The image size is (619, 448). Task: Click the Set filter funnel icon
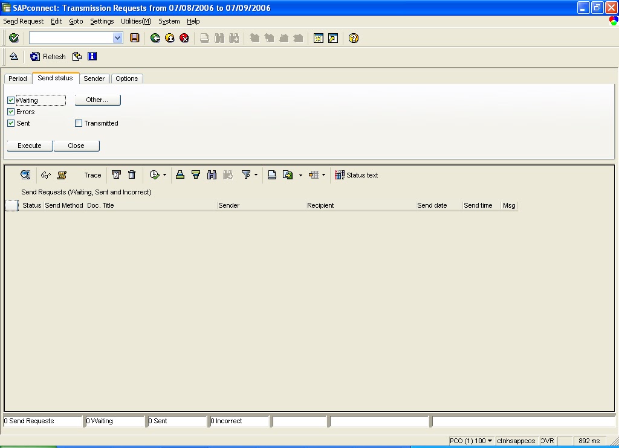[x=246, y=174]
